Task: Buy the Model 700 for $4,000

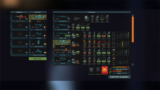Action: [68, 36]
